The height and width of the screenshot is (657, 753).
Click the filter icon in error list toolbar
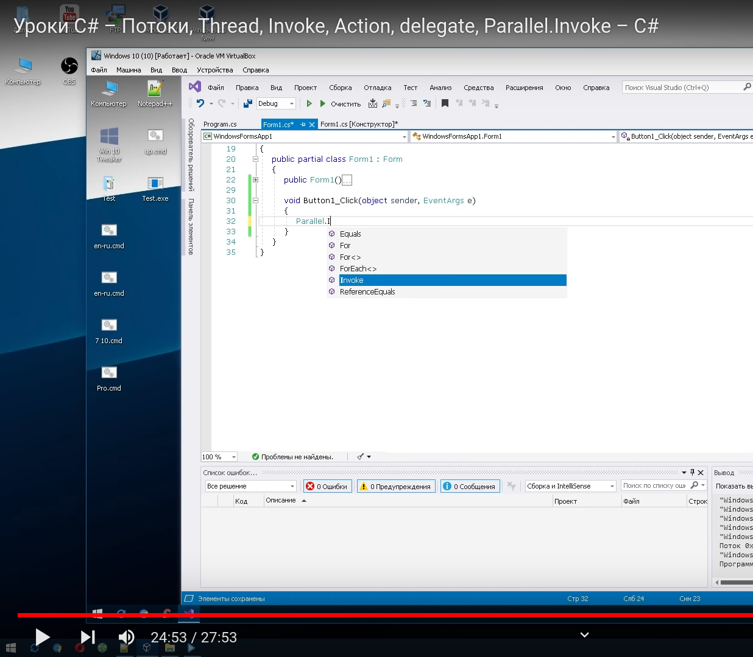tap(512, 485)
